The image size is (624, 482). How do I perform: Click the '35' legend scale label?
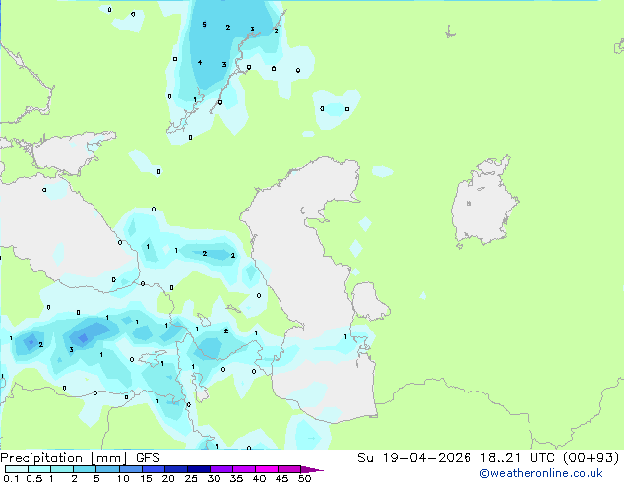click(x=236, y=478)
